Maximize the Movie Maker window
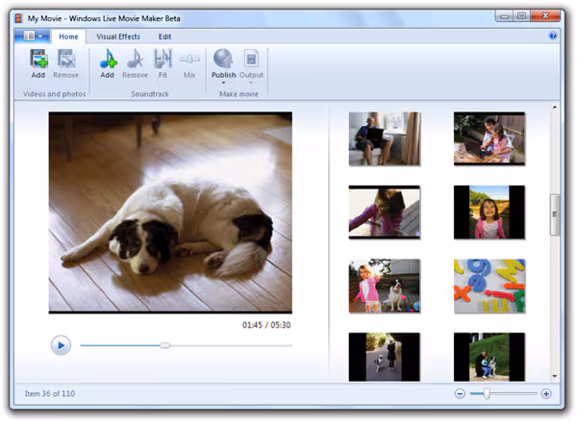 coord(521,15)
